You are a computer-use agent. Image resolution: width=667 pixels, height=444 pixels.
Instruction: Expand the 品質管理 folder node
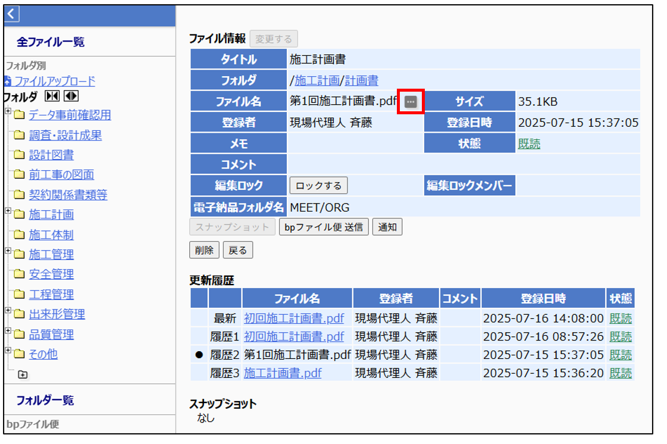click(8, 331)
